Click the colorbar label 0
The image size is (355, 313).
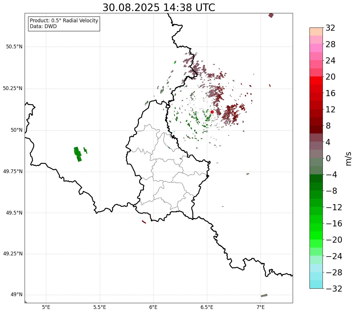328,158
